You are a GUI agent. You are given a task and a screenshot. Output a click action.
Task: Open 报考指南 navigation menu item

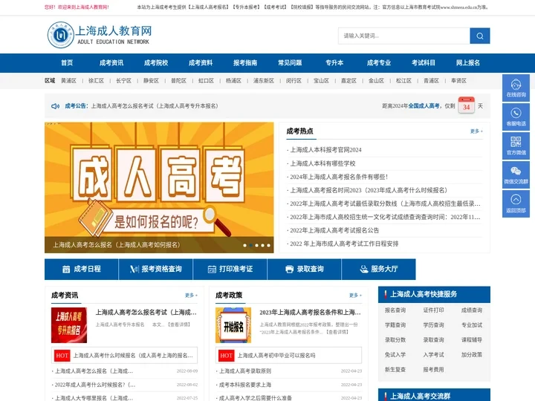[x=245, y=62]
